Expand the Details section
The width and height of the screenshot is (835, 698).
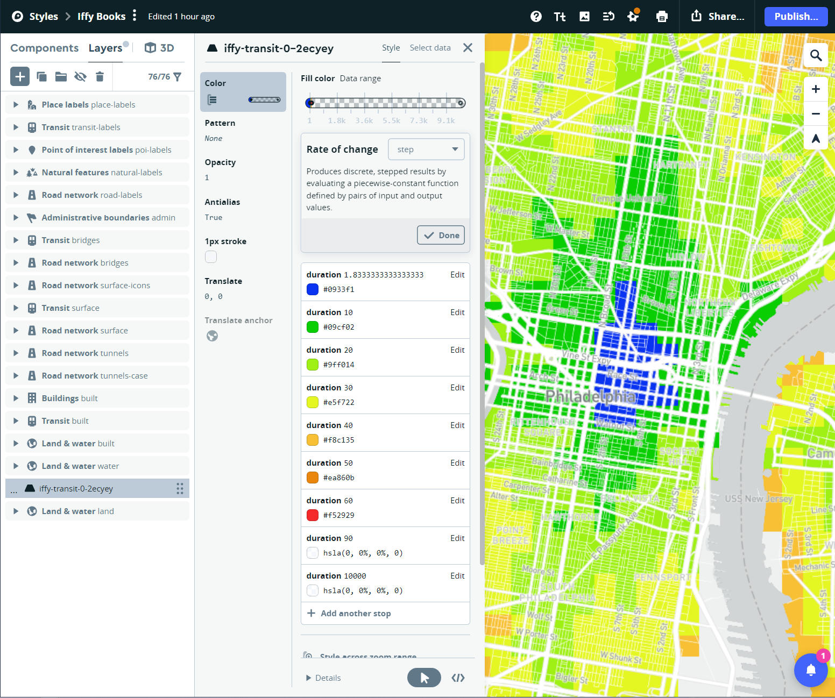pos(323,678)
